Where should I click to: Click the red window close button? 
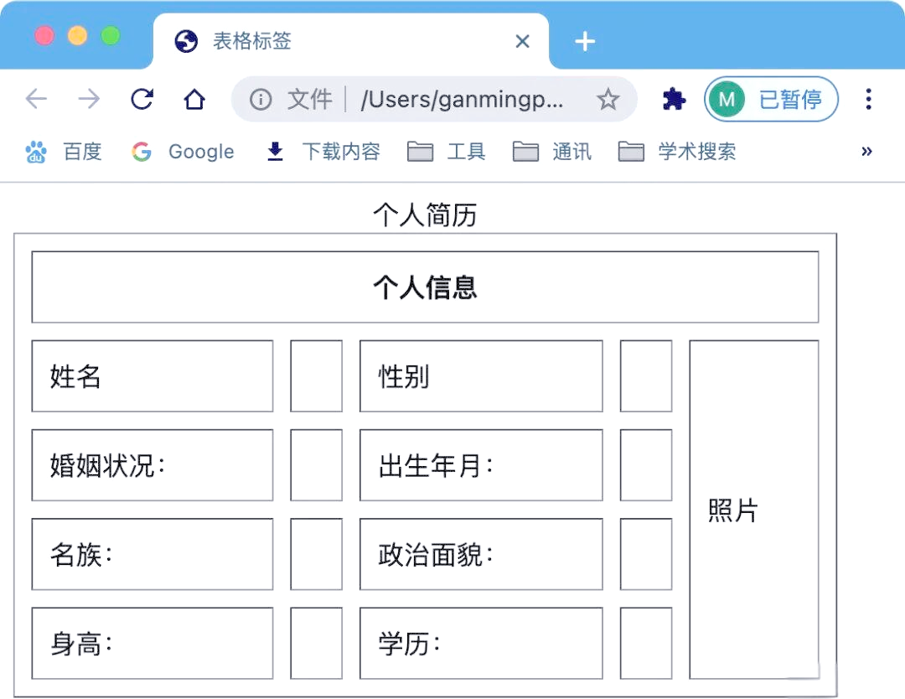pyautogui.click(x=44, y=36)
